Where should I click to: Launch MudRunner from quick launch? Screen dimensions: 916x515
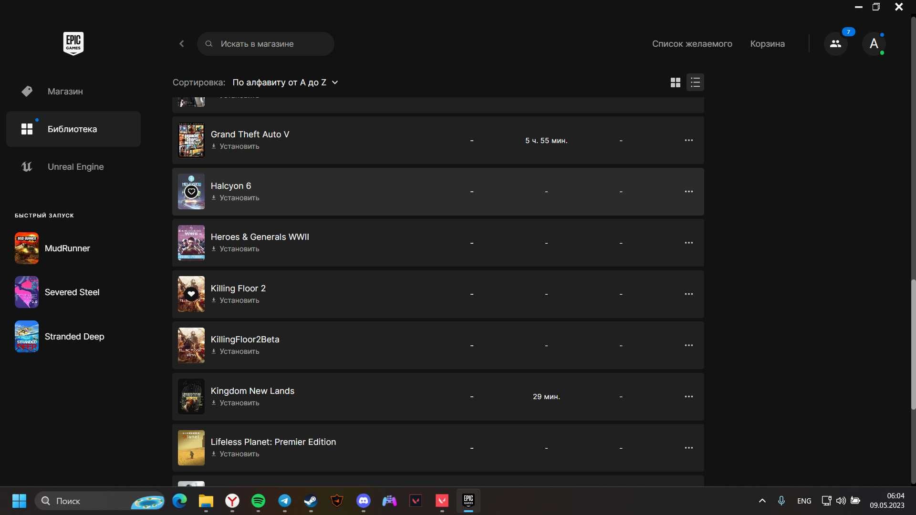point(52,248)
